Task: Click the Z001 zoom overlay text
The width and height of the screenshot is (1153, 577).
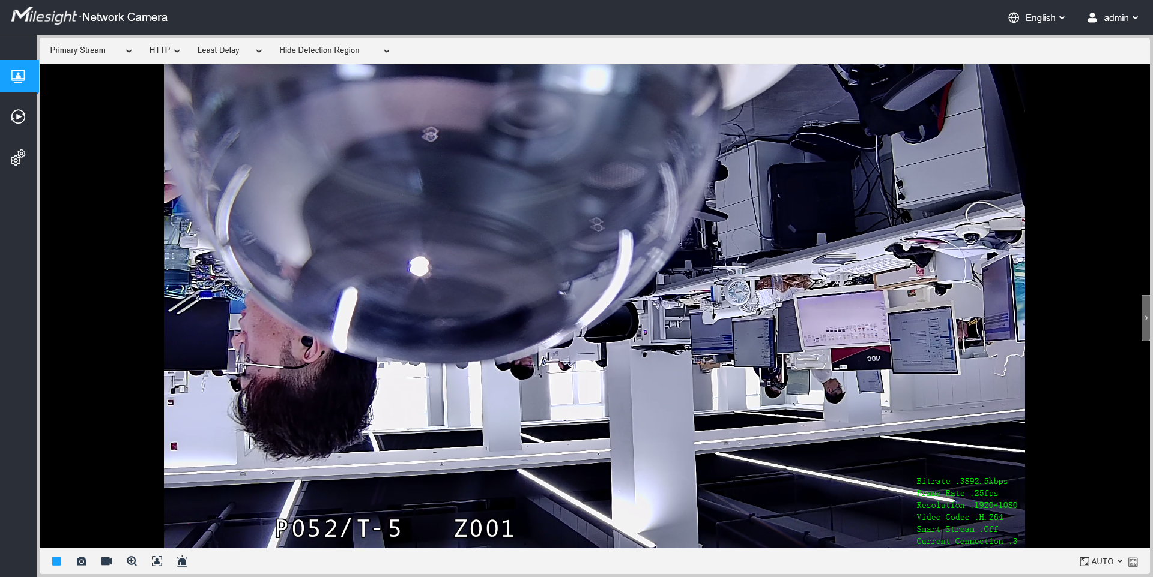Action: click(x=484, y=529)
